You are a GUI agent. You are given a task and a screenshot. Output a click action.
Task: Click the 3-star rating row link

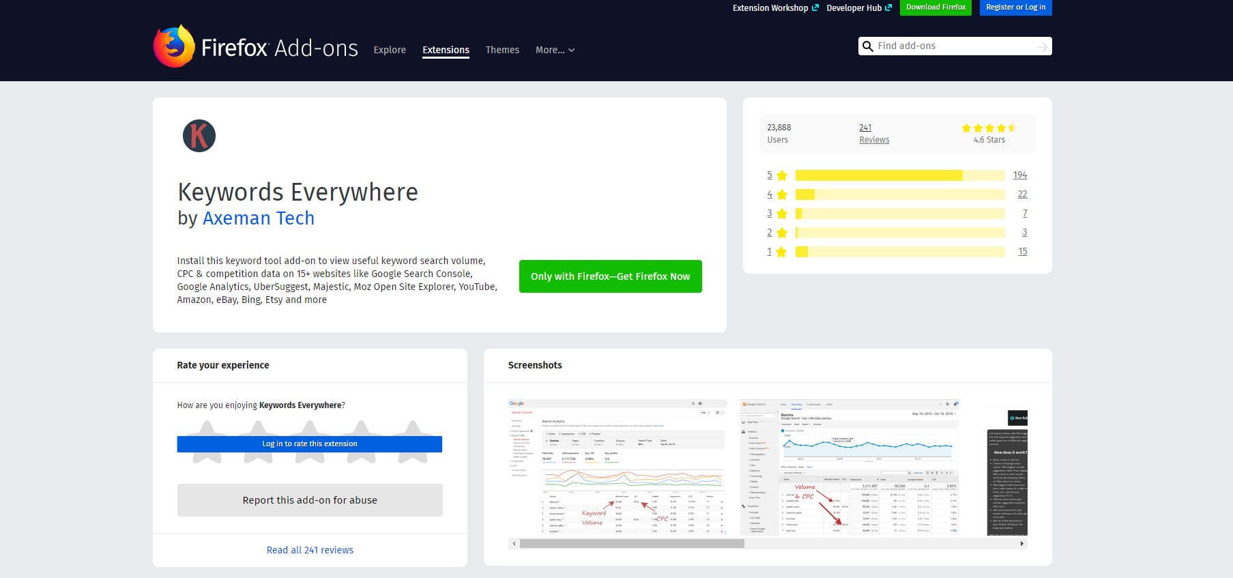pyautogui.click(x=777, y=214)
